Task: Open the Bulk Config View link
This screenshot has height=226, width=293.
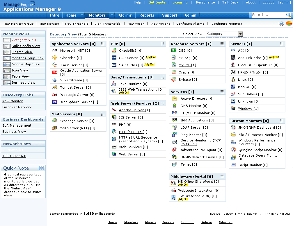Action: [26, 46]
